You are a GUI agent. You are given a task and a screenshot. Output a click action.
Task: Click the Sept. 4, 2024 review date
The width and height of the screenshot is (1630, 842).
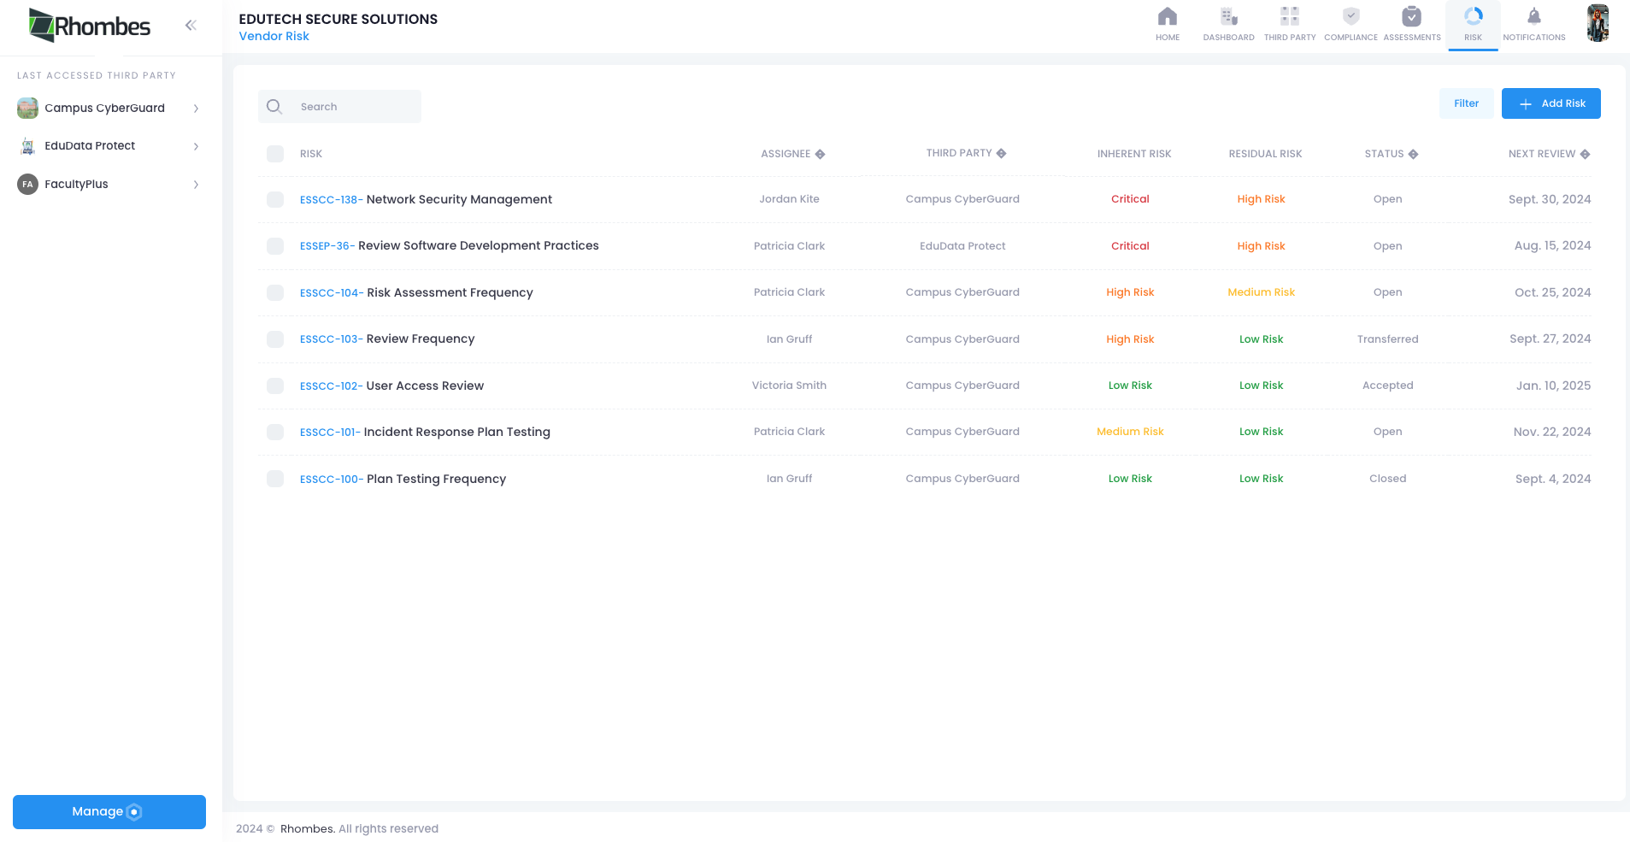1553,479
